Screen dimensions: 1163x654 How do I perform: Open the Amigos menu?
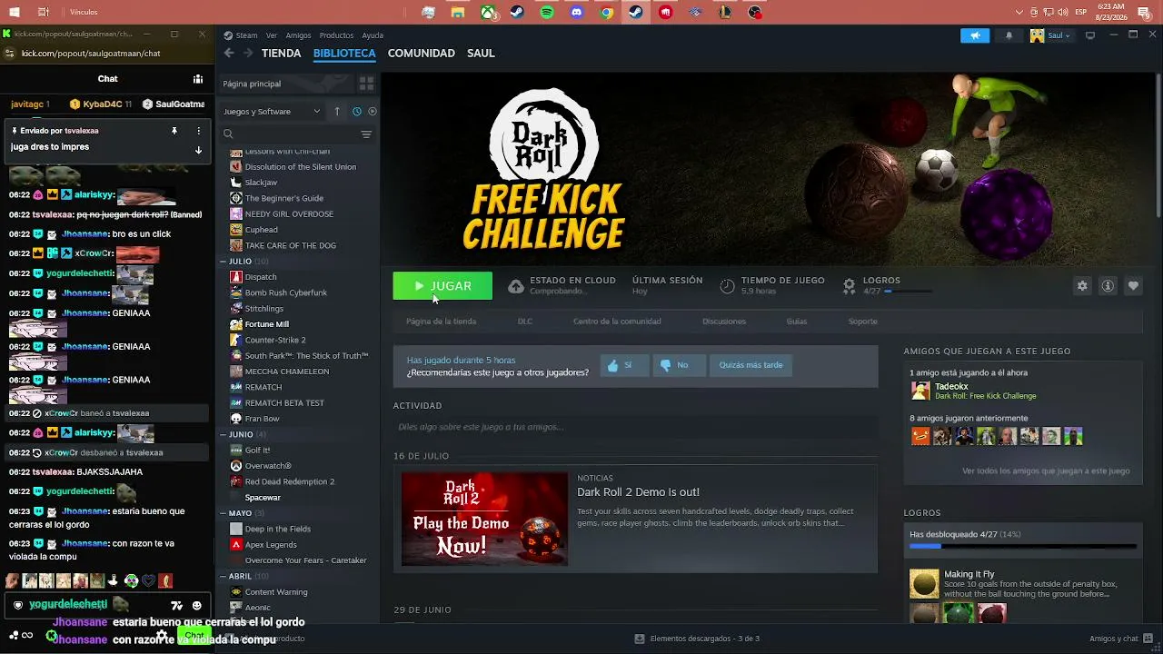point(298,35)
